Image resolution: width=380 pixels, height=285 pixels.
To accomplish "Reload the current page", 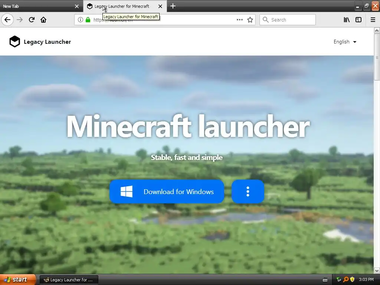I will 32,20.
